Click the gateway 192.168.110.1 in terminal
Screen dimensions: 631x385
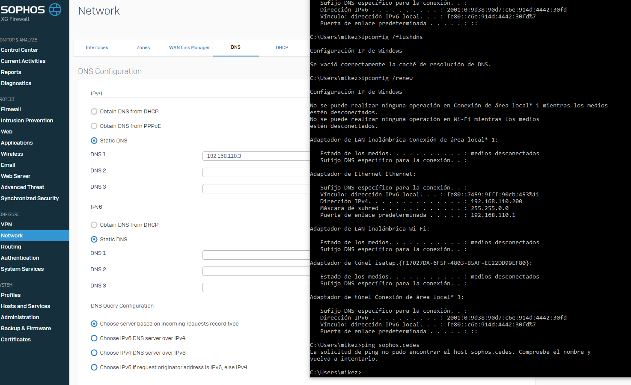[493, 215]
